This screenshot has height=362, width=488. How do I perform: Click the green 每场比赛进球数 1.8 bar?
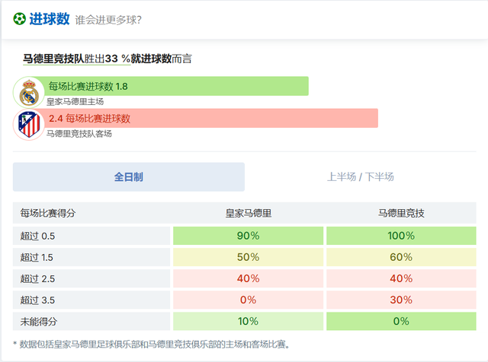click(x=175, y=86)
